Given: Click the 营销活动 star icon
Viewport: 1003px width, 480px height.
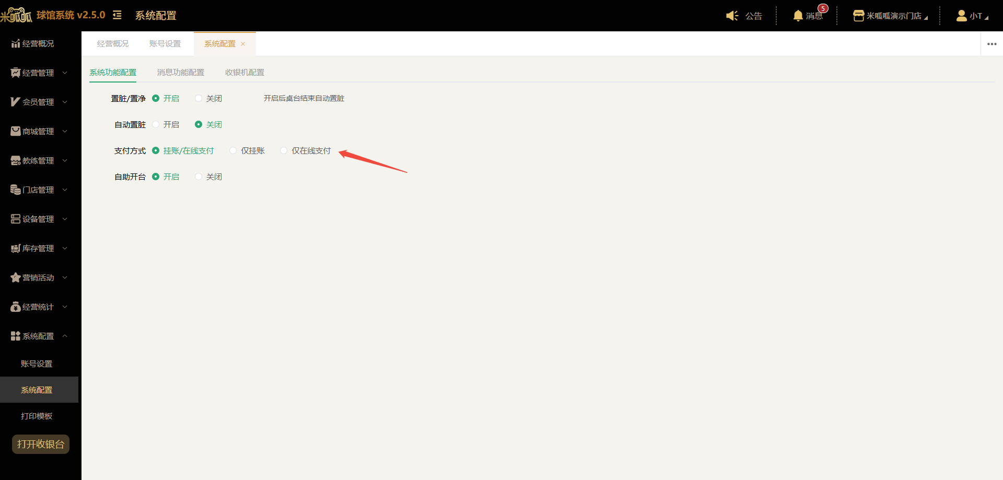Looking at the screenshot, I should [x=16, y=277].
